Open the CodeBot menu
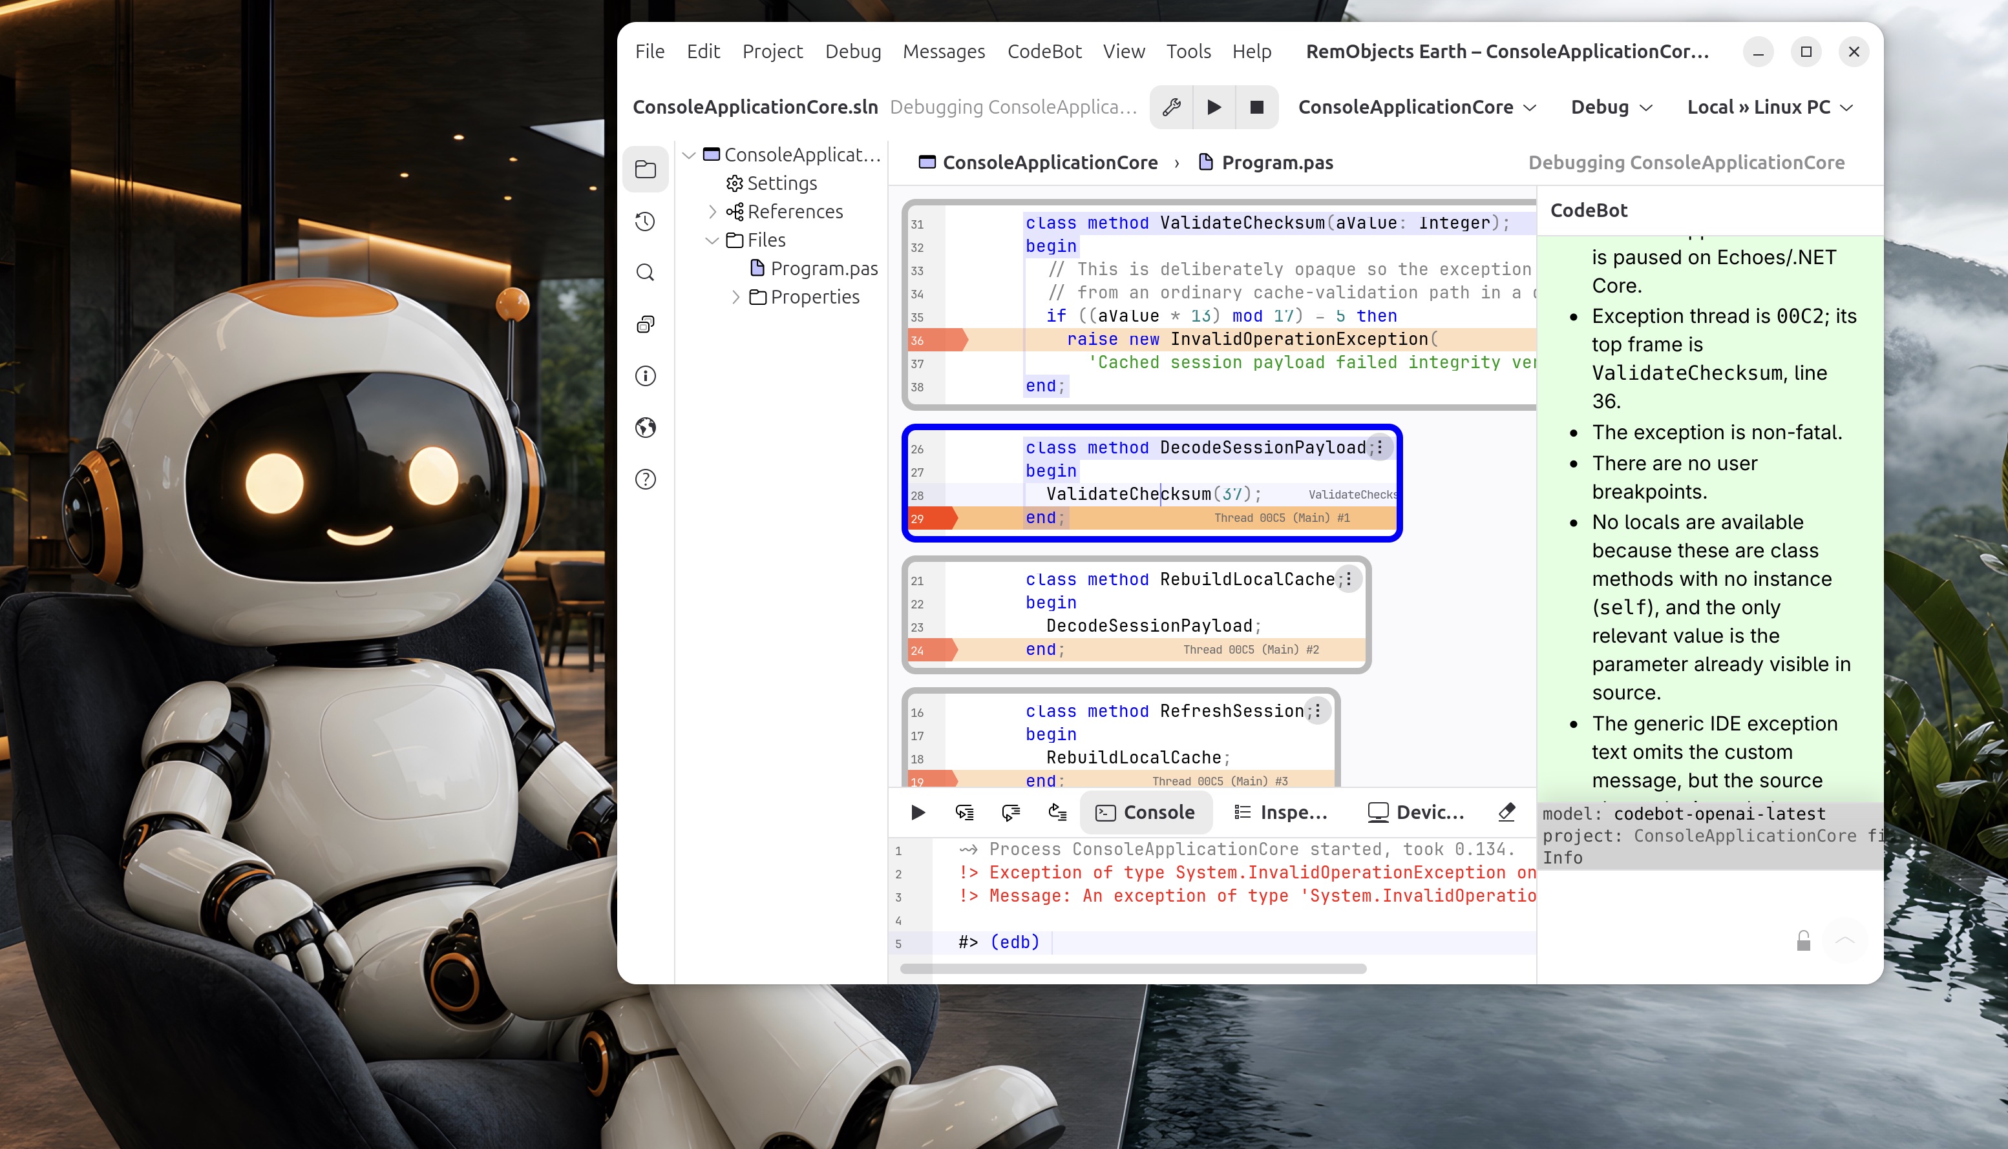Image resolution: width=2008 pixels, height=1149 pixels. (x=1044, y=51)
